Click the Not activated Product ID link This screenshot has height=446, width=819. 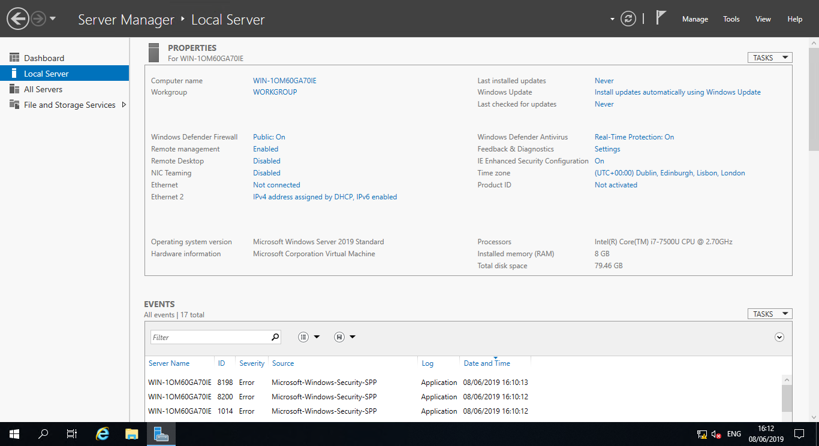coord(616,185)
